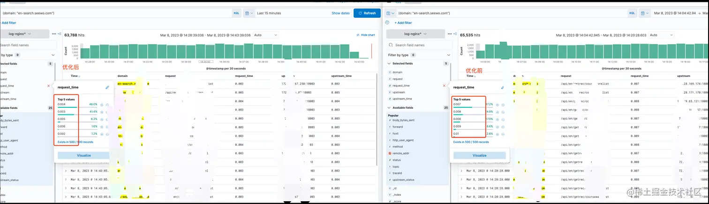Viewport: 709px width, 204px height.
Task: Click the Refresh button in left window
Action: (367, 13)
